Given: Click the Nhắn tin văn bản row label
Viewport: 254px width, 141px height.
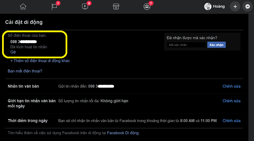Looking at the screenshot, I should click(x=23, y=86).
